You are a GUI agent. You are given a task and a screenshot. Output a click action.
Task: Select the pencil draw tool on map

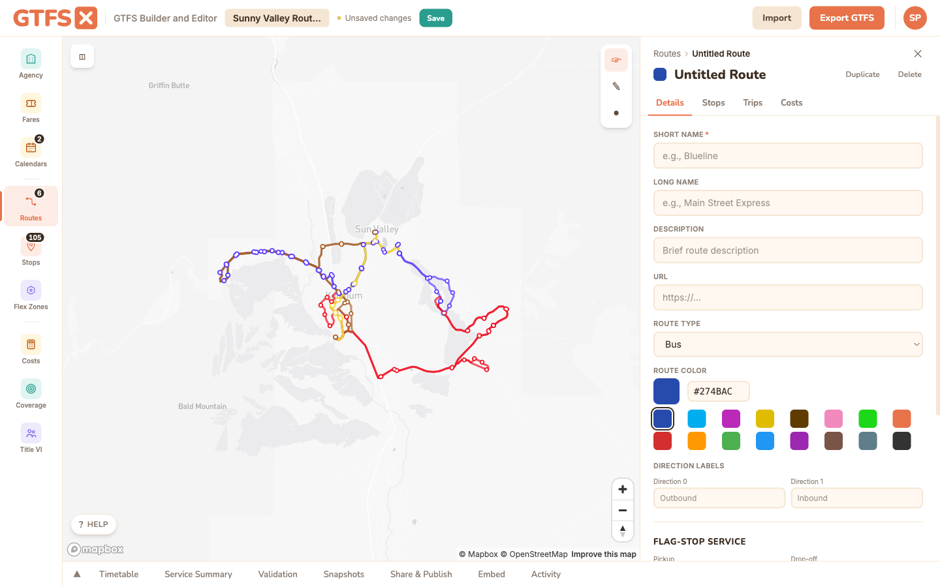[x=616, y=86]
